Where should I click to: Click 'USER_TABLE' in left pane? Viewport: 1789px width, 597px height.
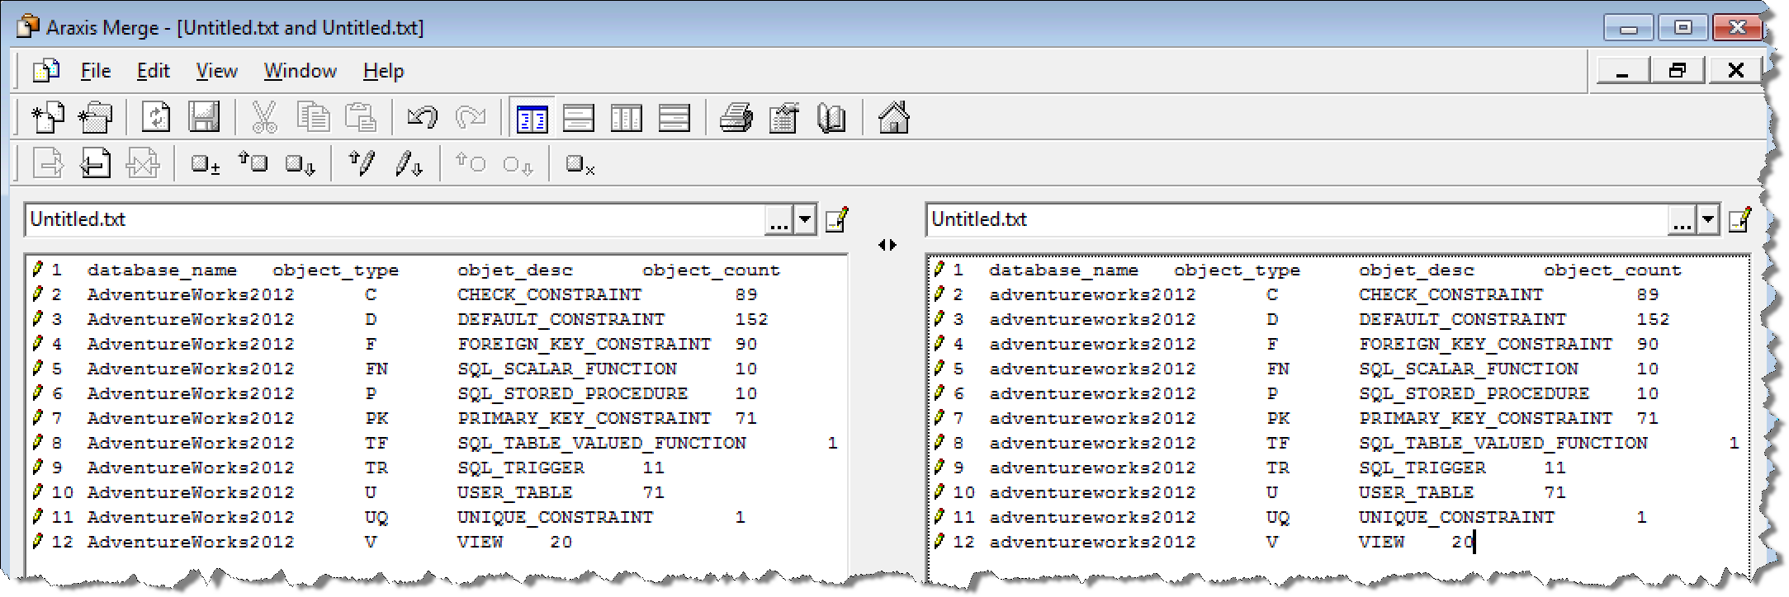514,493
